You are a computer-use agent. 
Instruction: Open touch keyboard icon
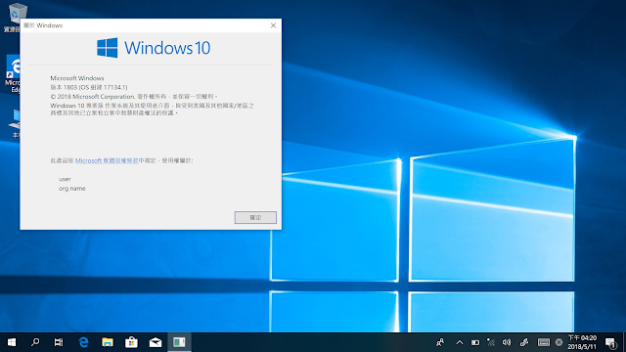544,342
